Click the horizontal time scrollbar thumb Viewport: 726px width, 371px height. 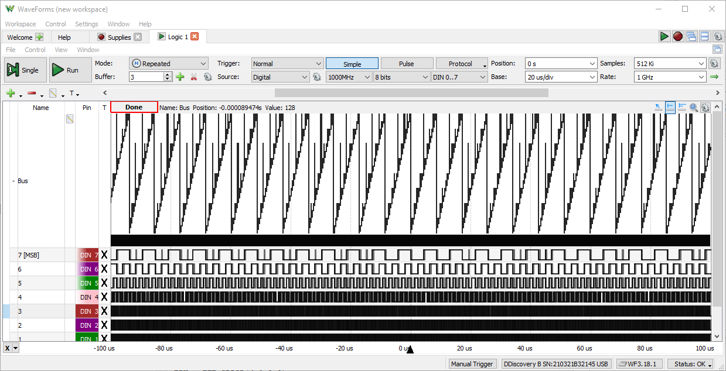point(411,92)
